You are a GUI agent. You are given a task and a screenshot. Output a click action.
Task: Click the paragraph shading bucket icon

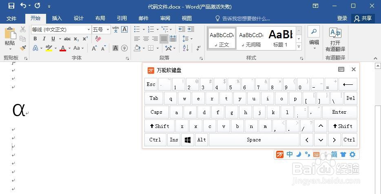pyautogui.click(x=137, y=48)
